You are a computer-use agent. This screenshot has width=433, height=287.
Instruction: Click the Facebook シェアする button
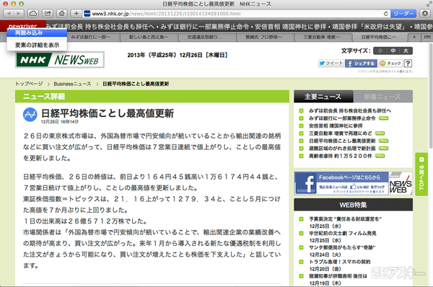361,63
